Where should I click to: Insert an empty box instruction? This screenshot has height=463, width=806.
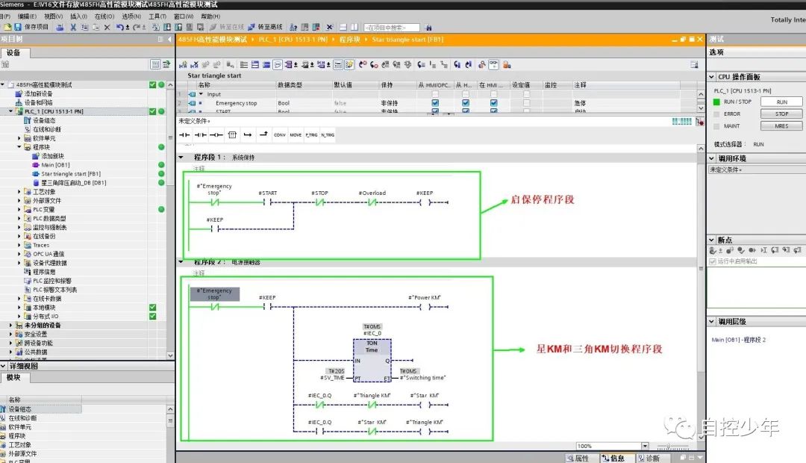click(232, 134)
